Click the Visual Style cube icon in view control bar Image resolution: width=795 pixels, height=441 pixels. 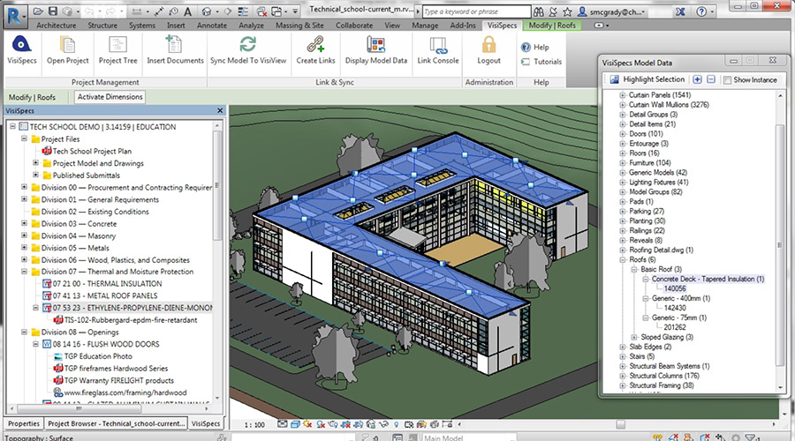tap(295, 424)
